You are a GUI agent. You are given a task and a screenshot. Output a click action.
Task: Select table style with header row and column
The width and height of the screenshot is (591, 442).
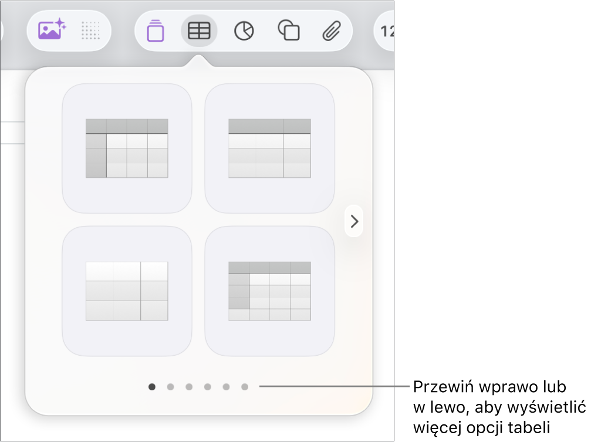pyautogui.click(x=127, y=148)
